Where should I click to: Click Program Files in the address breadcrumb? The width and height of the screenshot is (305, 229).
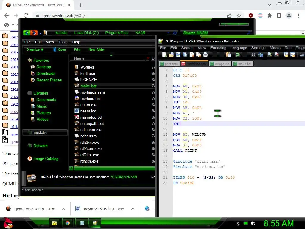point(117,33)
